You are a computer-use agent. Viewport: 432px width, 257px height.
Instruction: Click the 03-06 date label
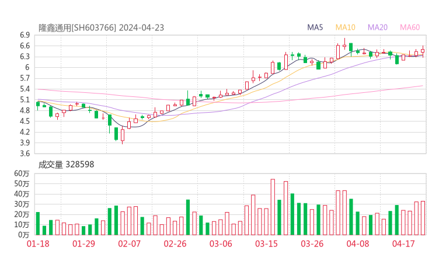[x=221, y=244]
